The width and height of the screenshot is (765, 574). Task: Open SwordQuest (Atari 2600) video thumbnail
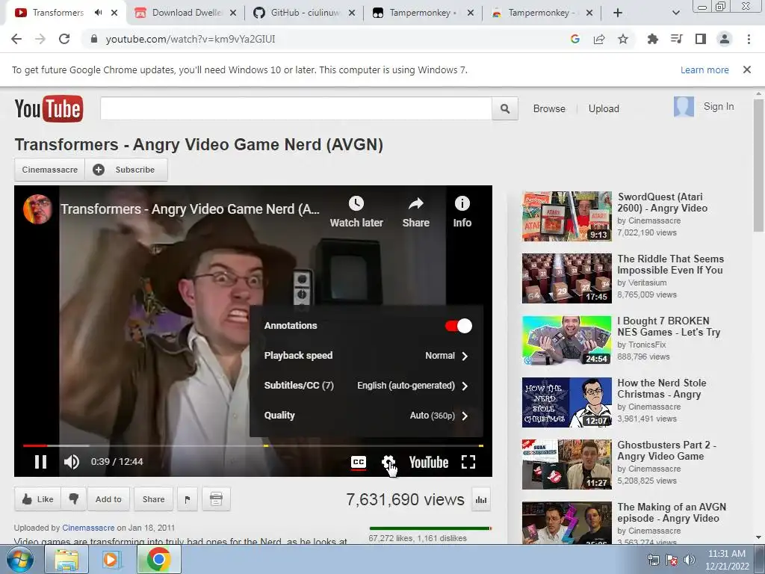(x=566, y=216)
